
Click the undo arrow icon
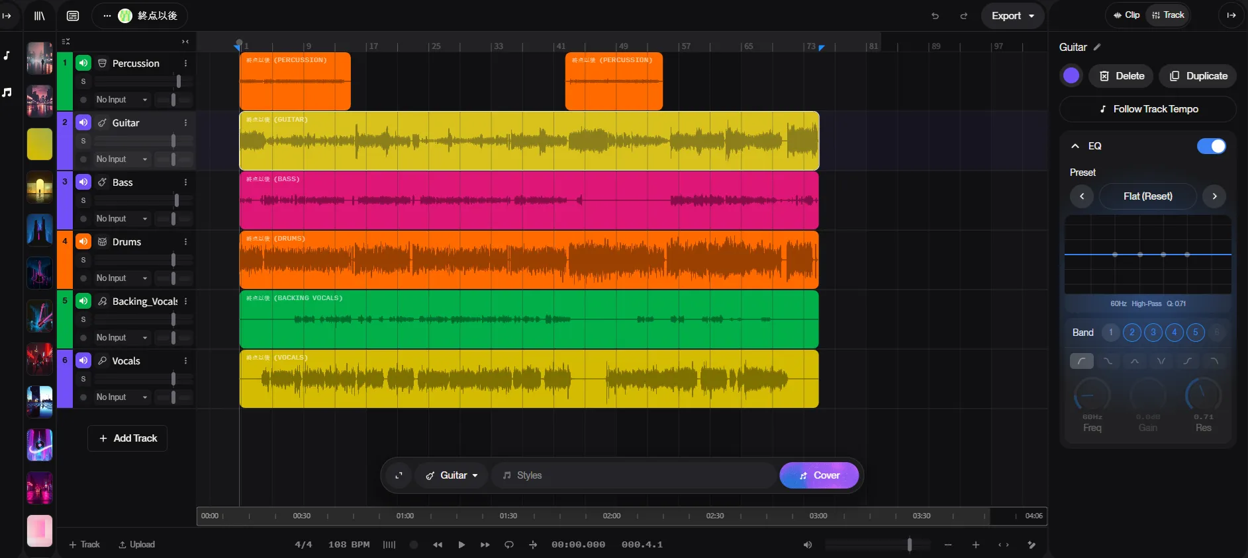click(x=935, y=16)
